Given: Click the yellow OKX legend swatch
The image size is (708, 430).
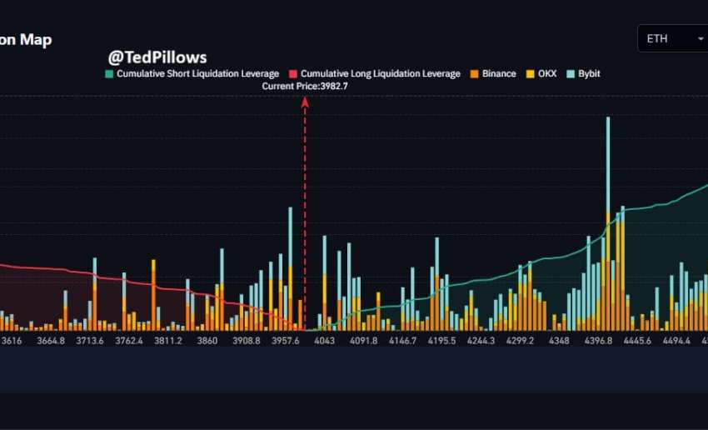Looking at the screenshot, I should (529, 74).
